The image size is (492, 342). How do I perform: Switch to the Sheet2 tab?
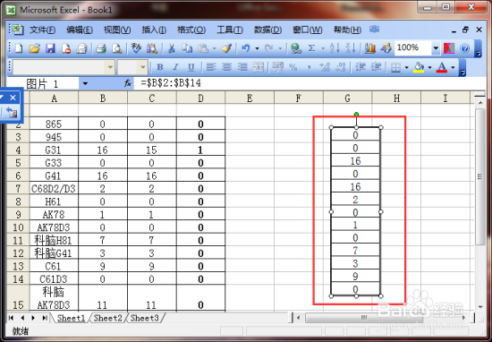(x=107, y=318)
